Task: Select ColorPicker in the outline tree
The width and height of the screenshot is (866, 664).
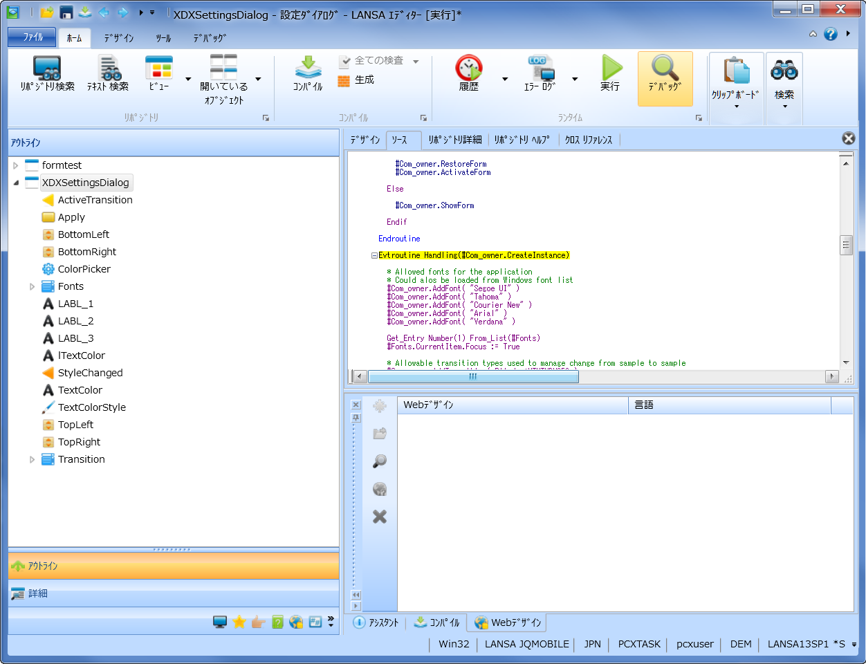Action: pyautogui.click(x=84, y=269)
